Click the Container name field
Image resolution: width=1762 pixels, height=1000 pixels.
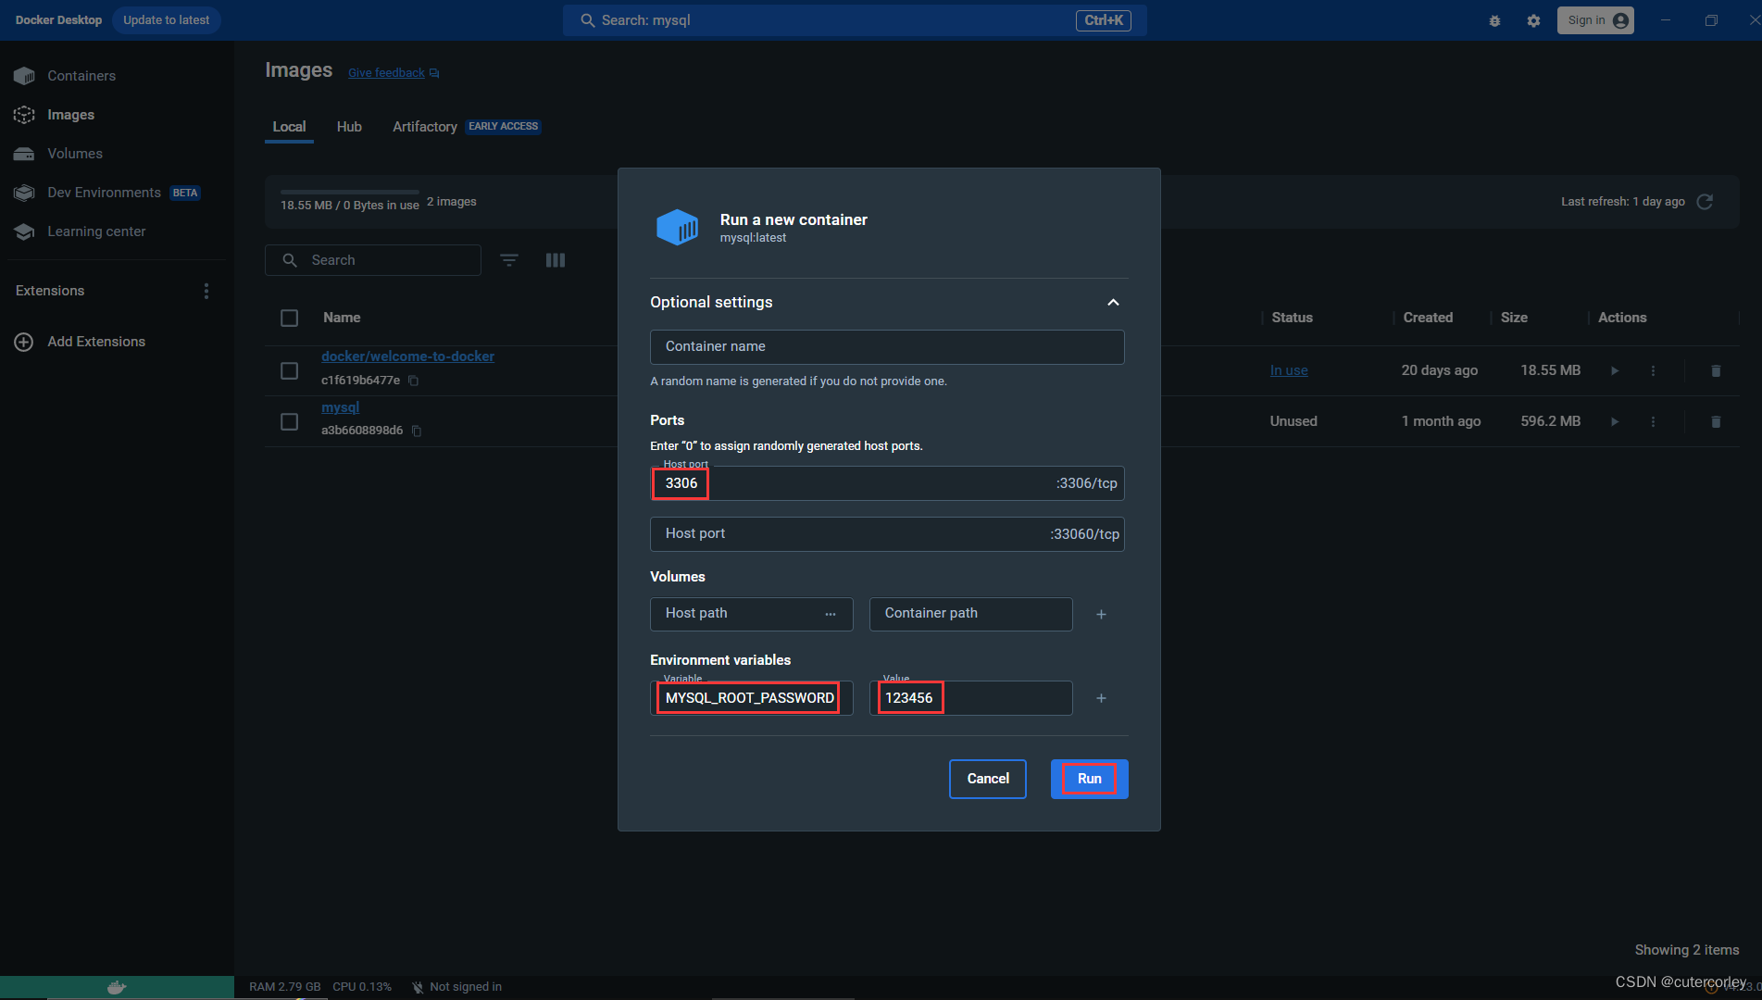[887, 347]
